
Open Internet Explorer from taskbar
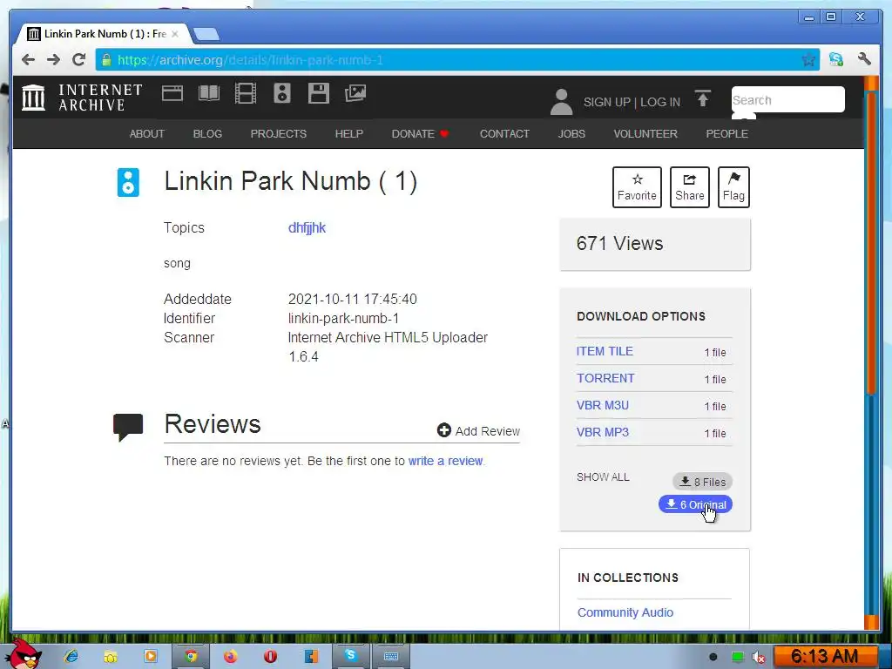(71, 657)
